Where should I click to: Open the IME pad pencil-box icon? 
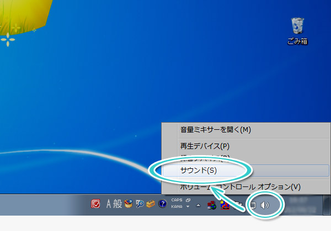coord(128,204)
